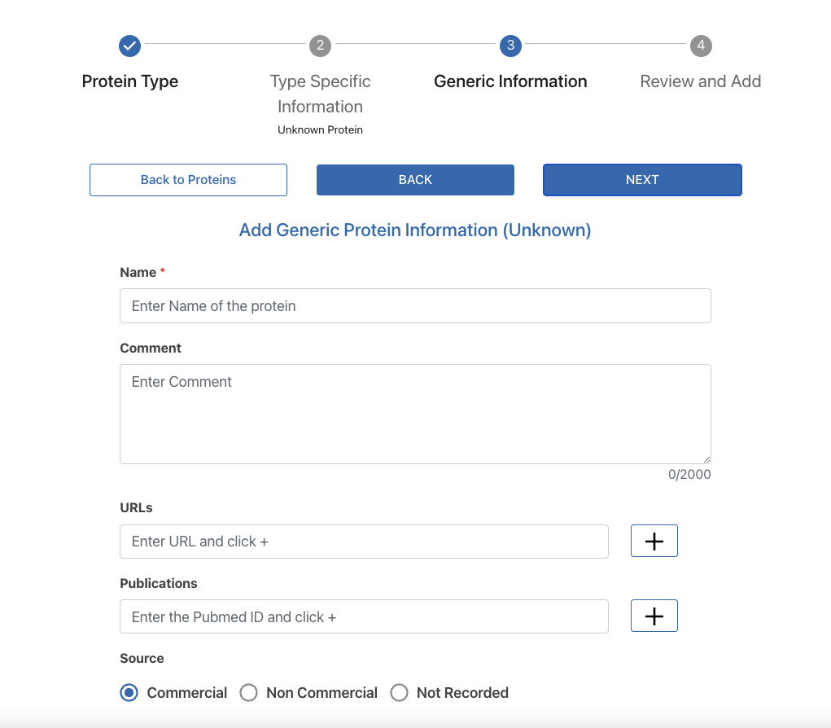This screenshot has height=728, width=831.
Task: Open the Type Specific Information step
Action: (x=320, y=94)
